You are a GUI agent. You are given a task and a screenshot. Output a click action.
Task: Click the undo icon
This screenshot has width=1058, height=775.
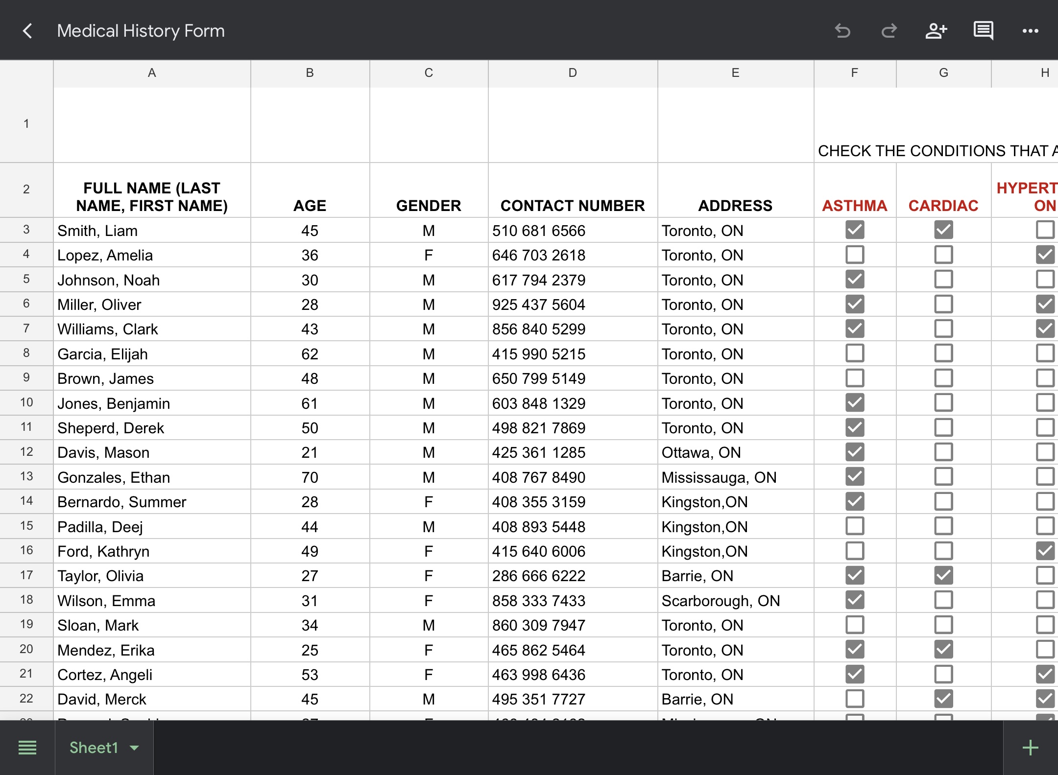[842, 31]
